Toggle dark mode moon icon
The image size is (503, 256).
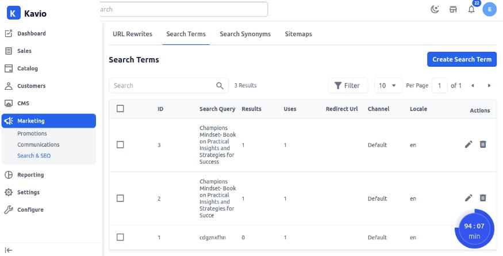coord(435,9)
